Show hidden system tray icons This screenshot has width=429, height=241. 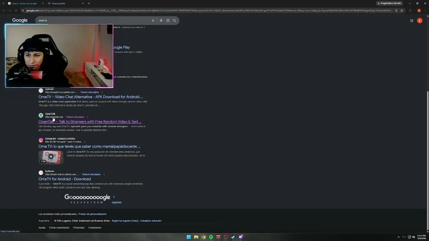point(399,237)
